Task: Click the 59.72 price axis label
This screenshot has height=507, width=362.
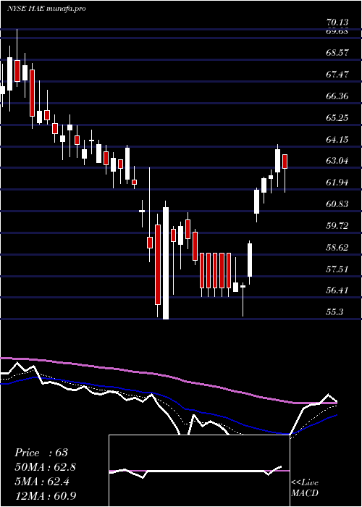Action: point(337,226)
